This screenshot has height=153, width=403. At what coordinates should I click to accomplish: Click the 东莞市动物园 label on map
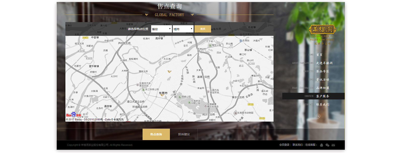245,113
